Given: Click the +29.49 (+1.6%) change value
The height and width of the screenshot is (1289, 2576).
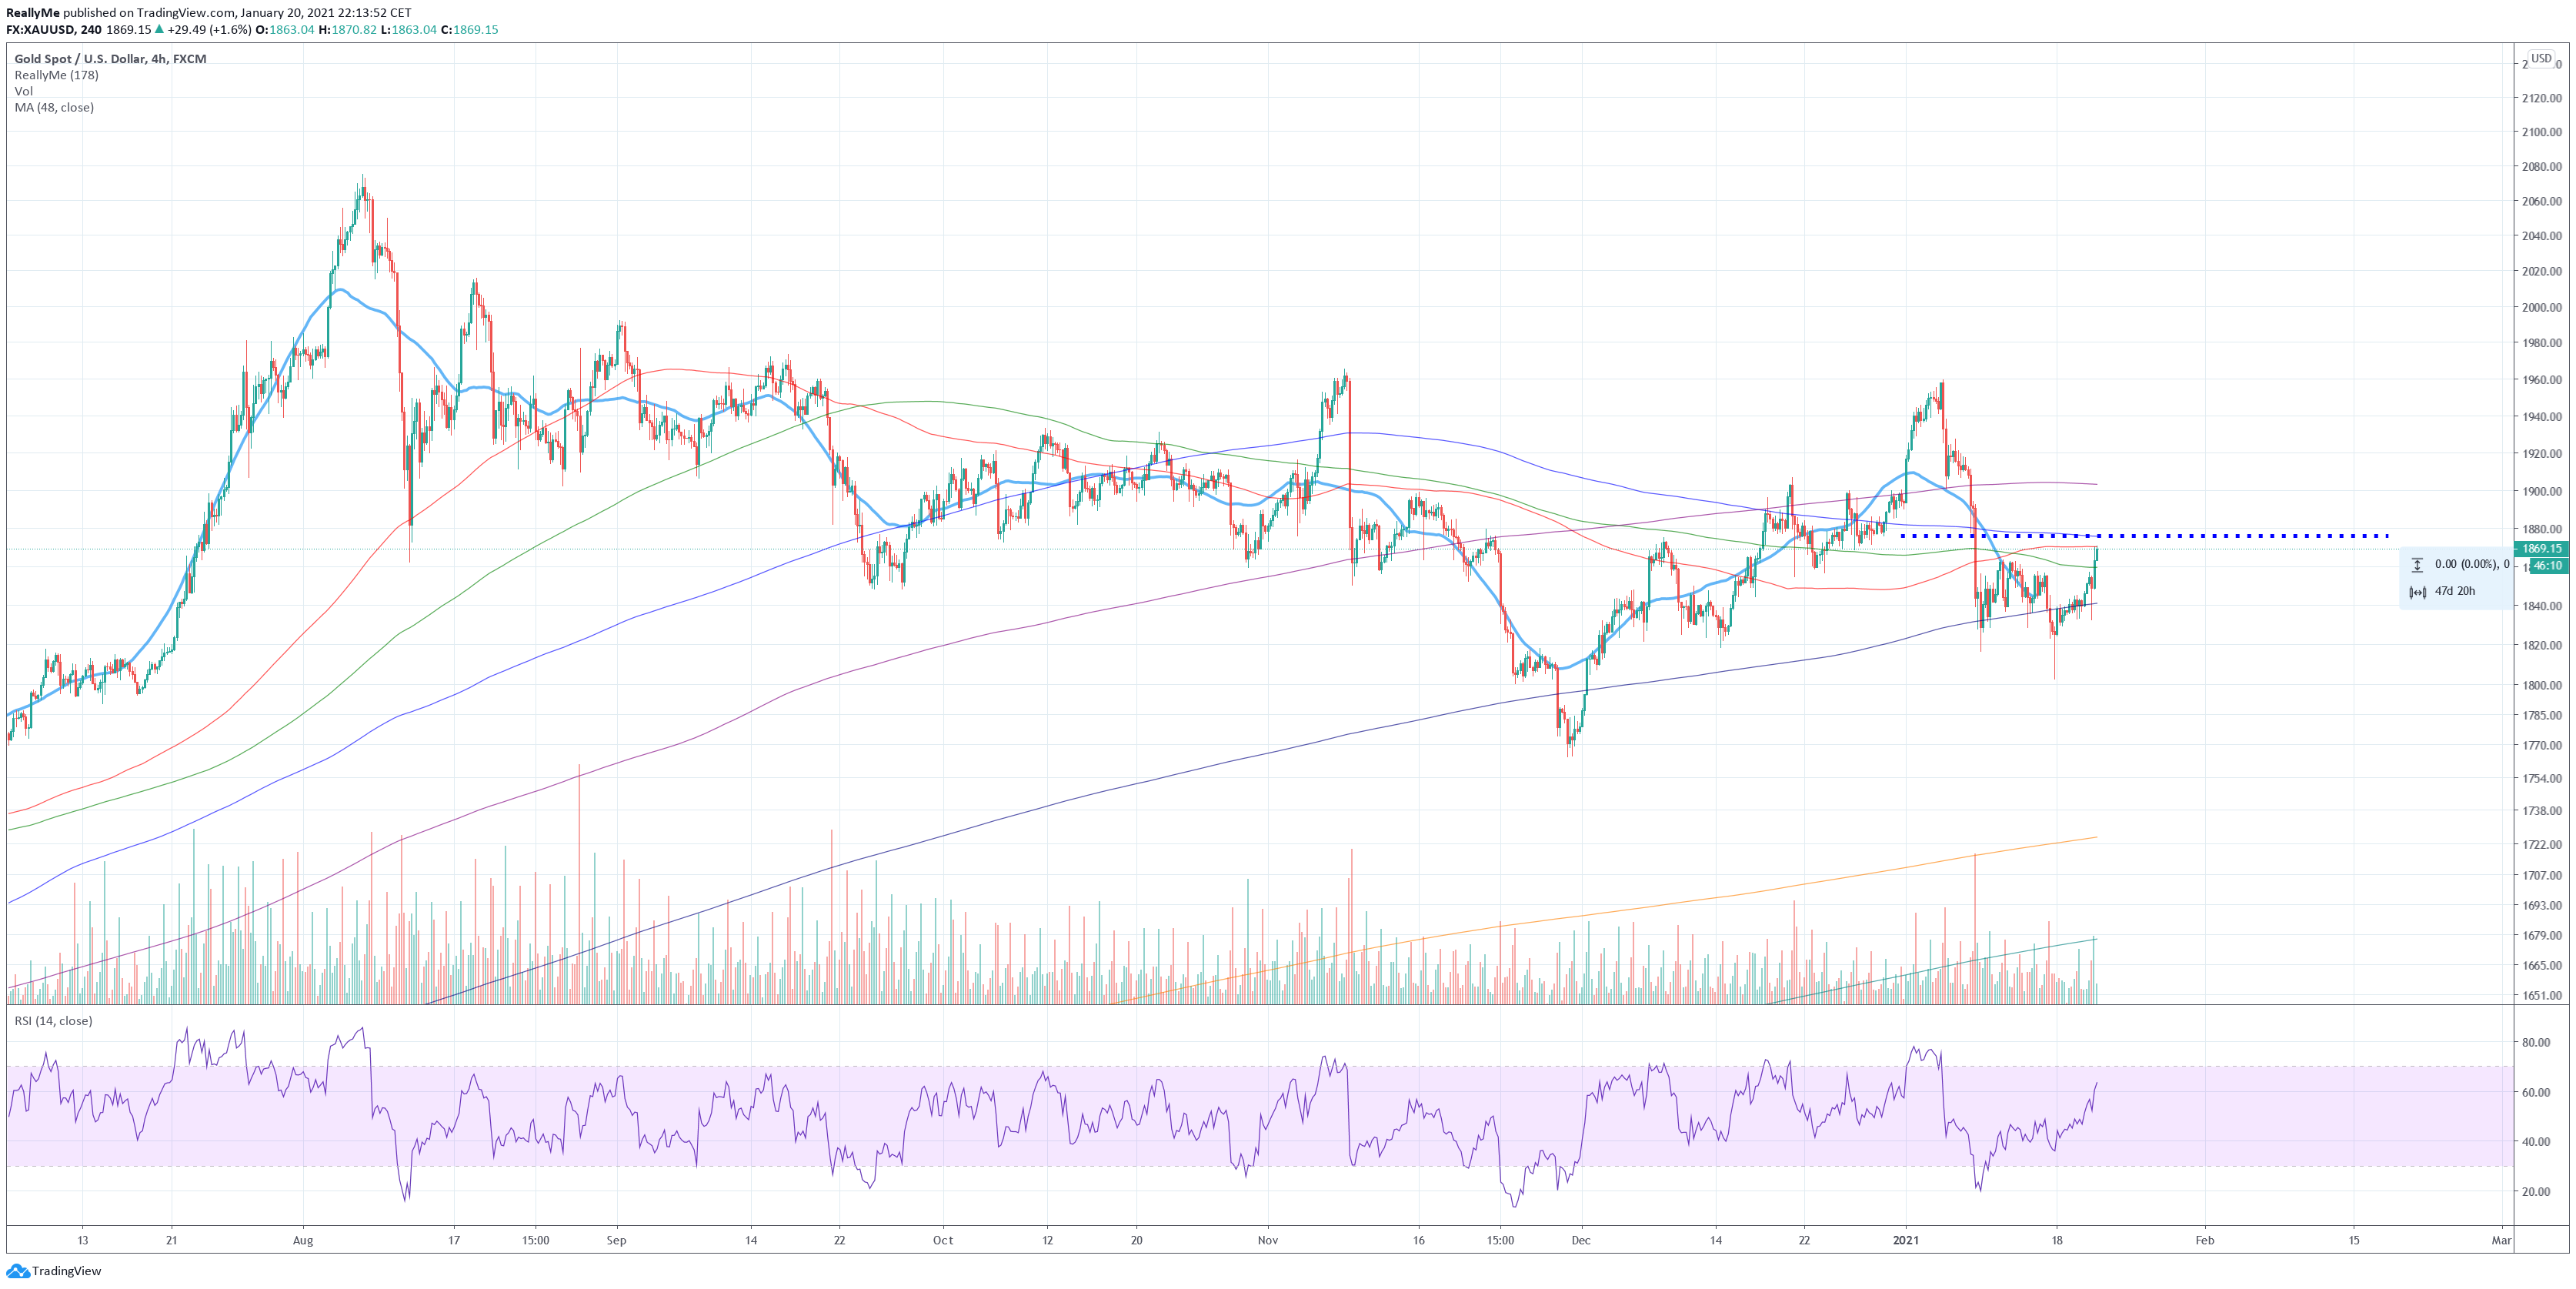Looking at the screenshot, I should point(209,29).
